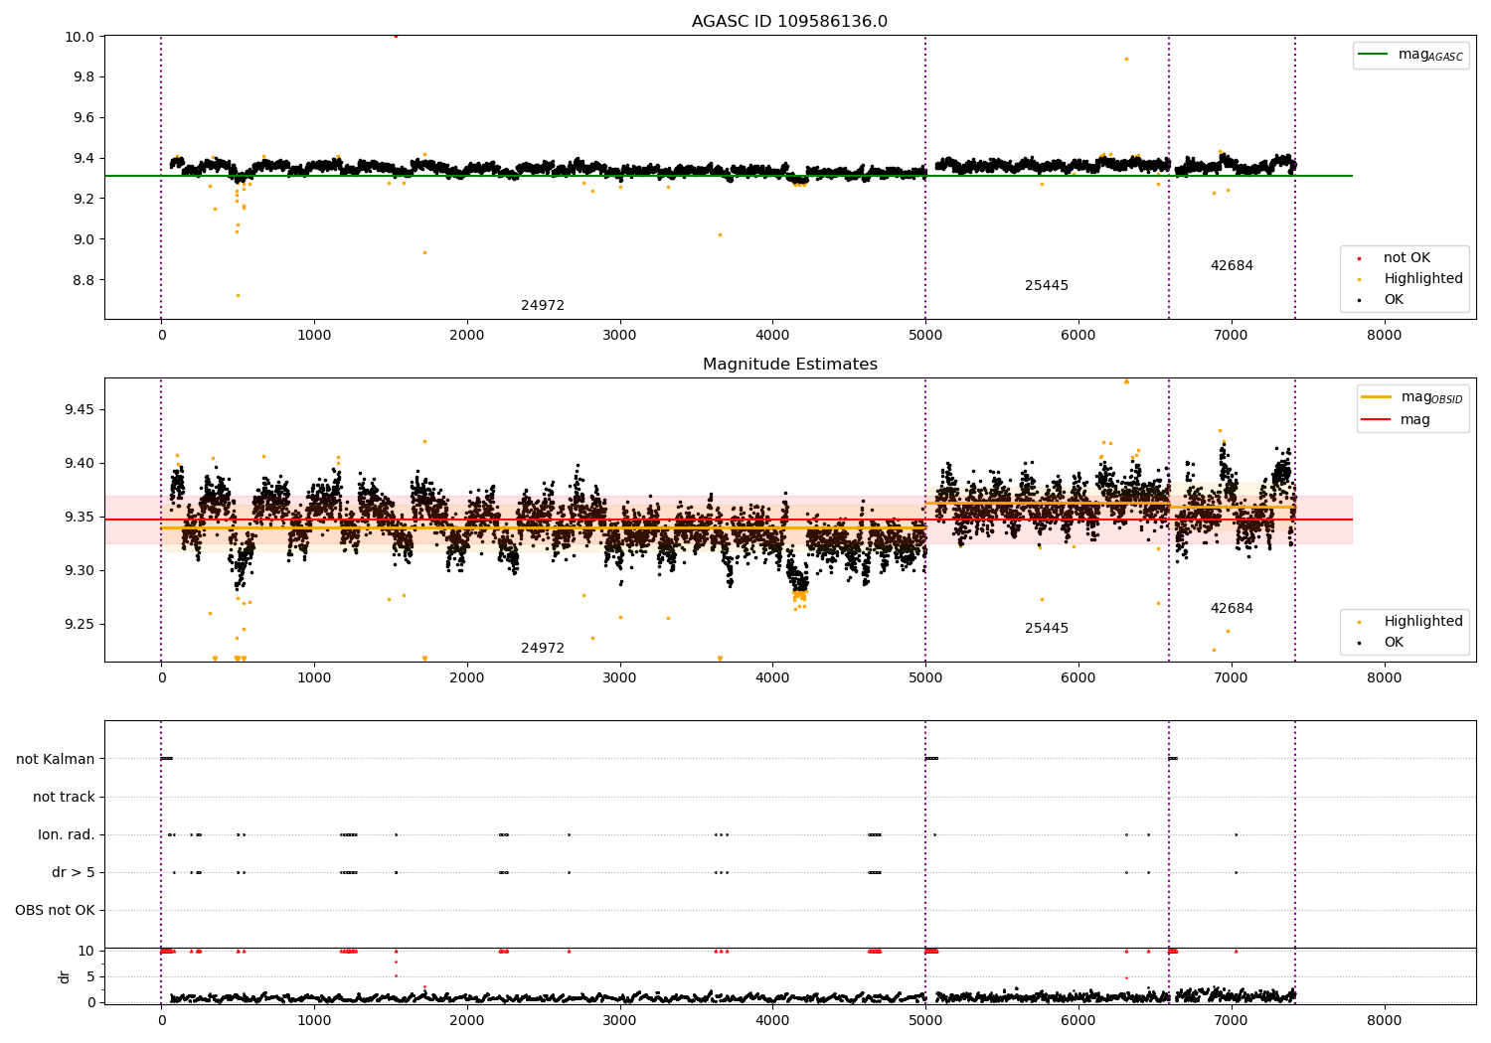Screen dimensions: 1491x1043
Task: Click the 'dr > 5' row label
Action: (x=74, y=872)
